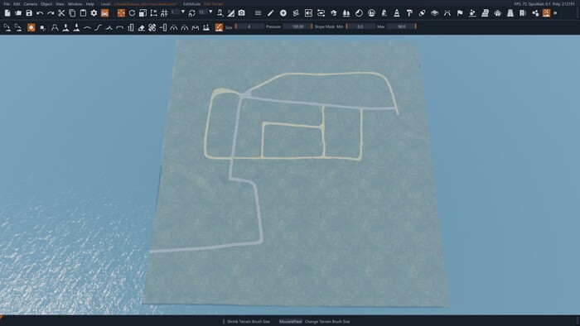Open the Window menu

[x=75, y=4]
